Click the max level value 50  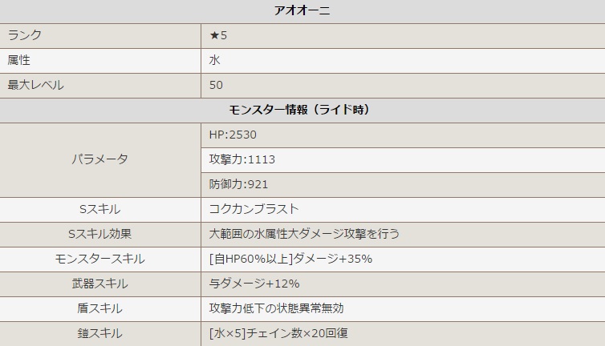[x=215, y=85]
